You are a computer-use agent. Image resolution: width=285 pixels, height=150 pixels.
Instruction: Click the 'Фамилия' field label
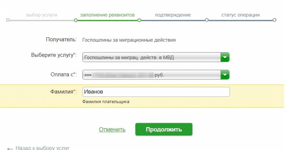click(x=63, y=91)
